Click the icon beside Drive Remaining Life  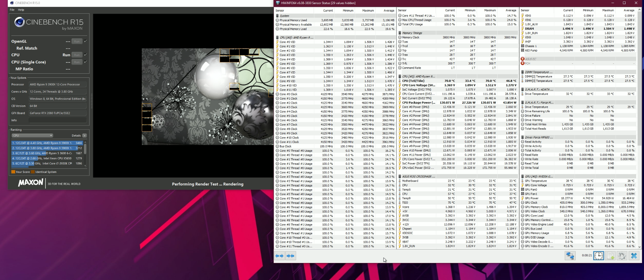pyautogui.click(x=522, y=111)
